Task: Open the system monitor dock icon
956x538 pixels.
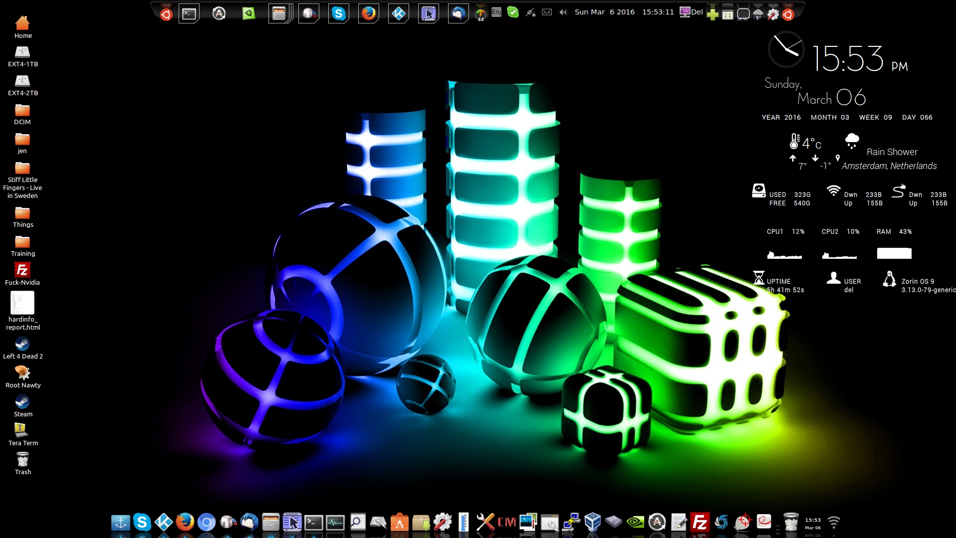Action: (335, 523)
